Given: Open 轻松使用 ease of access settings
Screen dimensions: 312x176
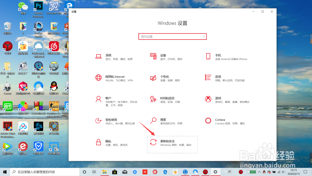Looking at the screenshot, I should pyautogui.click(x=115, y=121).
